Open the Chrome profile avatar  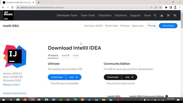[x=175, y=7]
